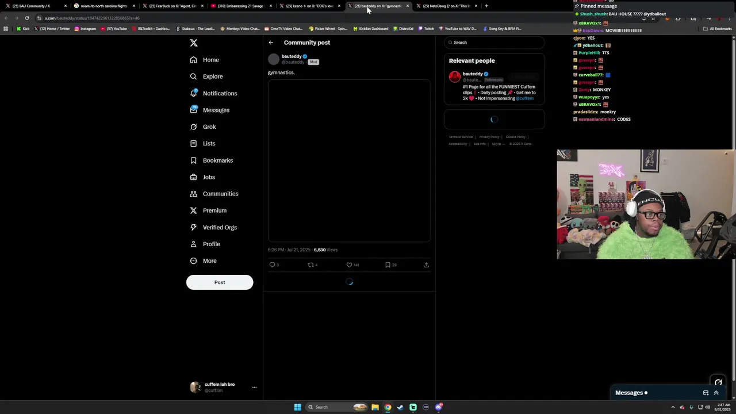Screen dimensions: 736x414
Task: Click the Chrome taskbar icon
Action: click(x=388, y=407)
